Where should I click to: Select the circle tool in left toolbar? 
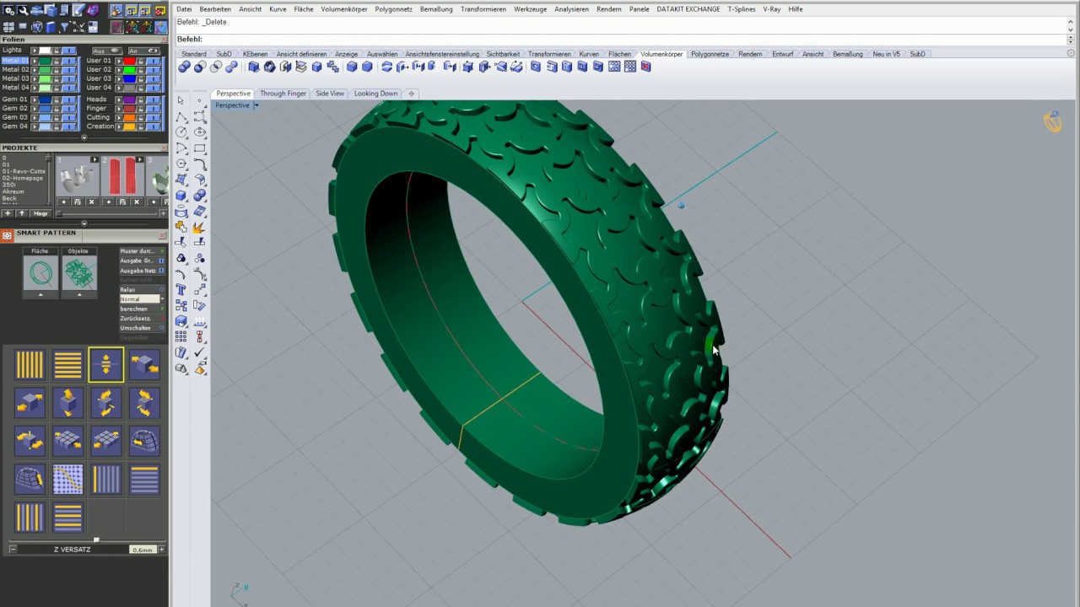[x=181, y=132]
